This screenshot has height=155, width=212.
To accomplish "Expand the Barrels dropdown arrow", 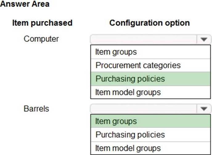I will 204,109.
